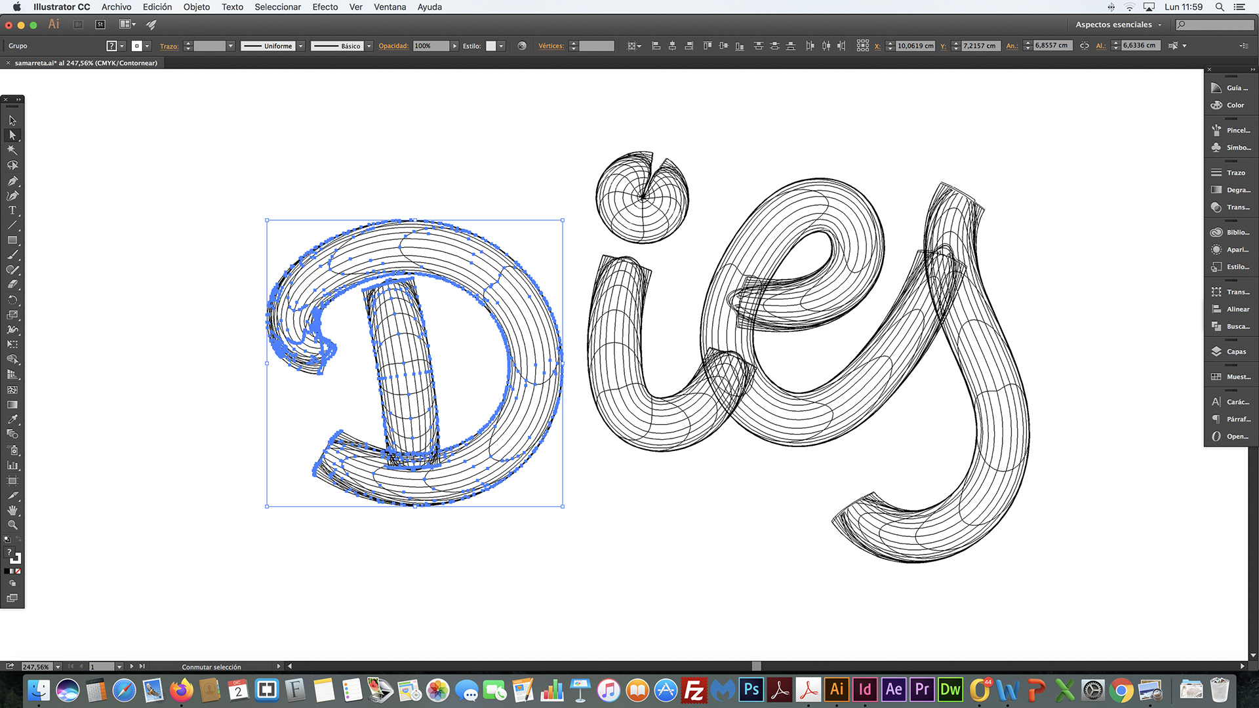The image size is (1259, 708).
Task: Select the samarreta.ai document tab
Action: point(85,63)
